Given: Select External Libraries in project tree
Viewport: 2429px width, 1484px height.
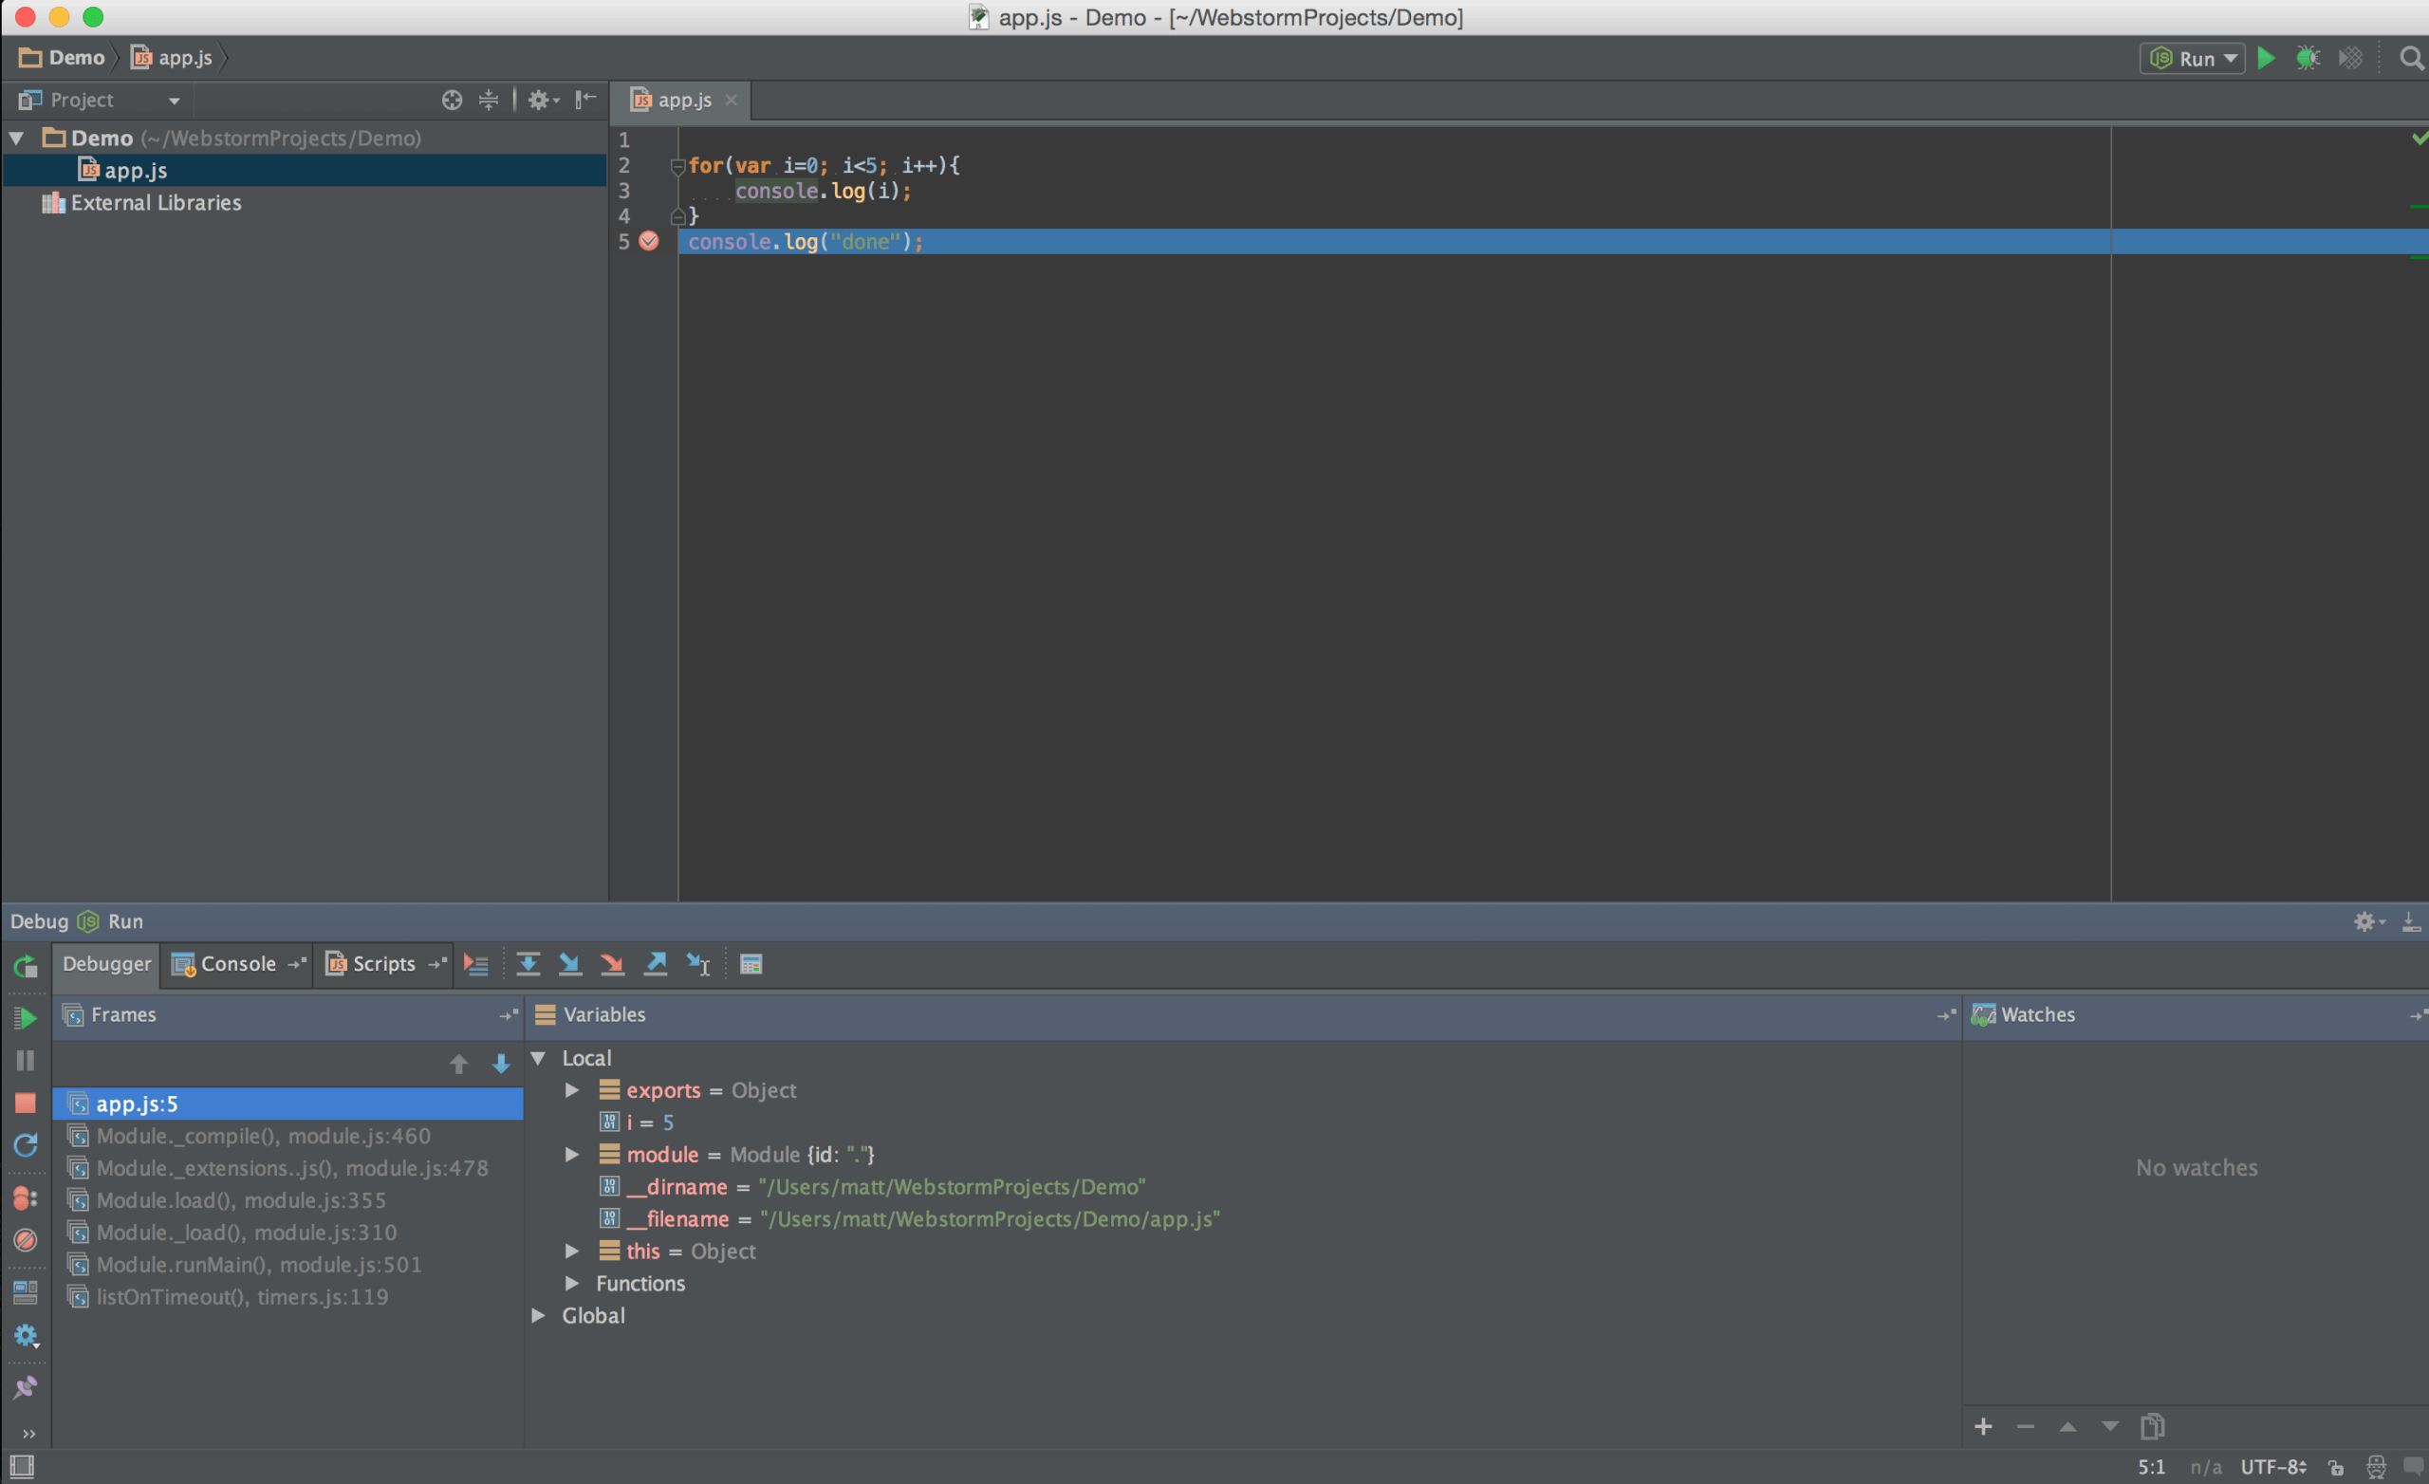Looking at the screenshot, I should tap(155, 202).
